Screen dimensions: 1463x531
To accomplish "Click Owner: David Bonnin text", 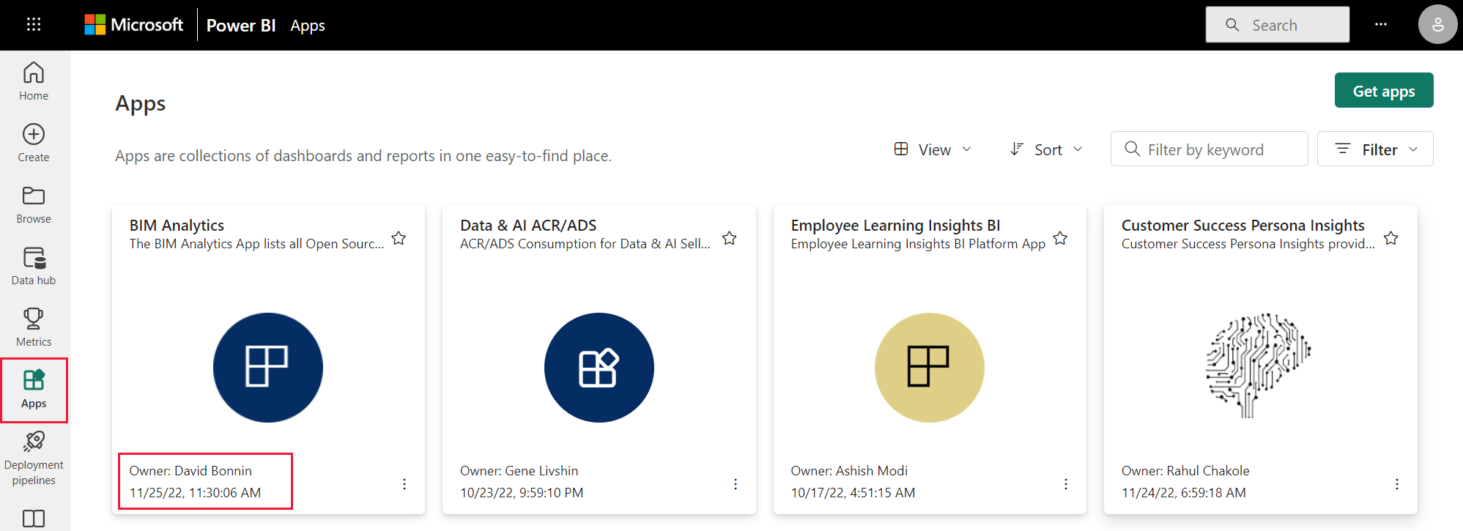I will (190, 471).
